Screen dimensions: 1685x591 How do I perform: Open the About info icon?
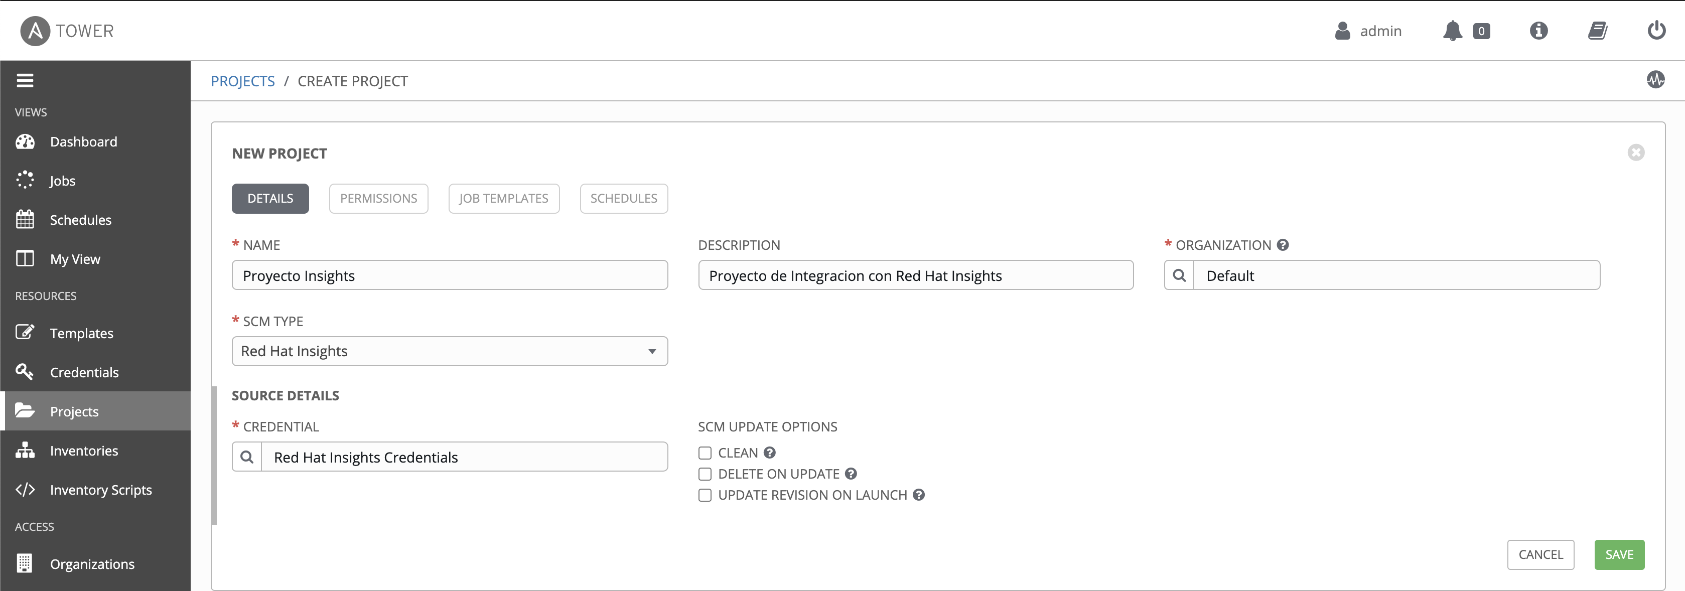click(x=1538, y=31)
